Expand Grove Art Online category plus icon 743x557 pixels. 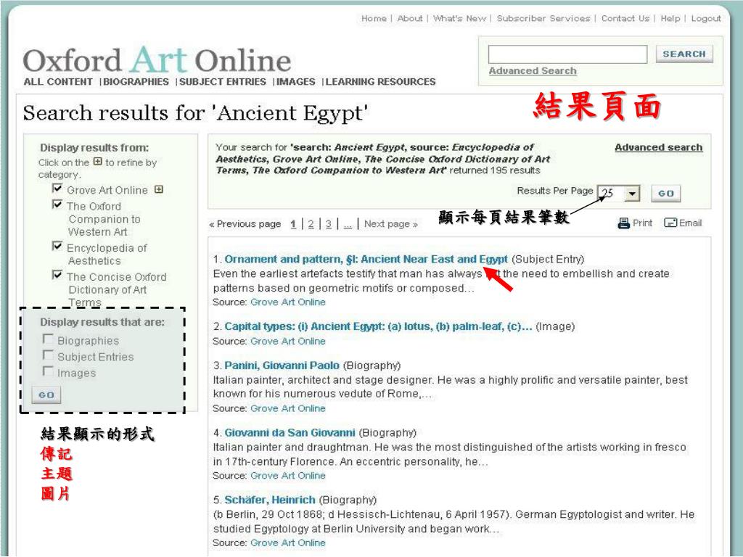click(x=159, y=189)
